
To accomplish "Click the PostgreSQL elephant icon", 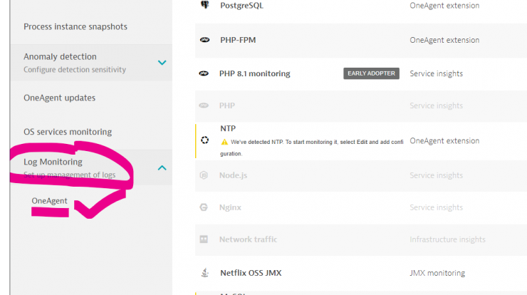I will coord(204,4).
